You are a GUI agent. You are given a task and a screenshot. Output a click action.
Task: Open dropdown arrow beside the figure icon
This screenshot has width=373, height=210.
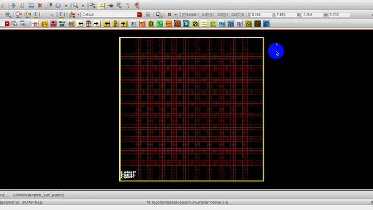coord(78,15)
